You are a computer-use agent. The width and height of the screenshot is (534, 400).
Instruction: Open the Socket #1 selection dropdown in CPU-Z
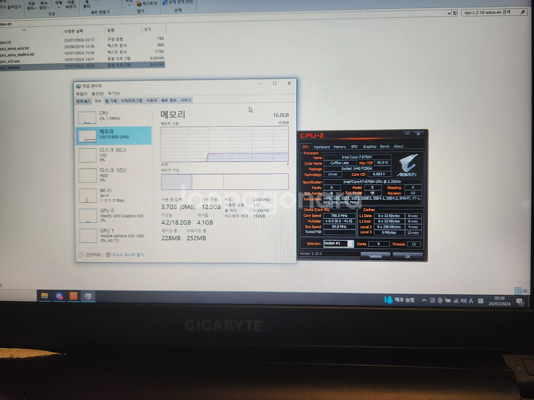click(x=350, y=244)
